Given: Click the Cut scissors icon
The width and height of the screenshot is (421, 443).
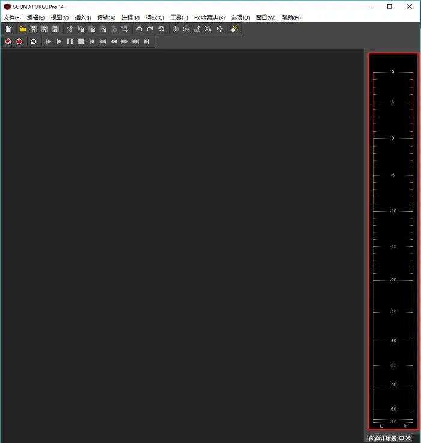Looking at the screenshot, I should (70, 29).
